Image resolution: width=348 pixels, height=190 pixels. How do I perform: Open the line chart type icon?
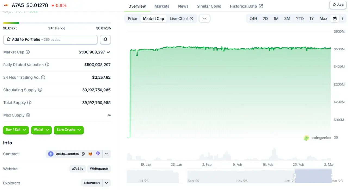[x=204, y=18]
